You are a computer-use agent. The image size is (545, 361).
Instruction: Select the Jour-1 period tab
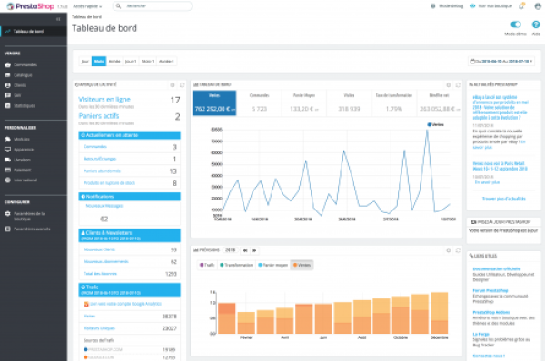click(131, 62)
